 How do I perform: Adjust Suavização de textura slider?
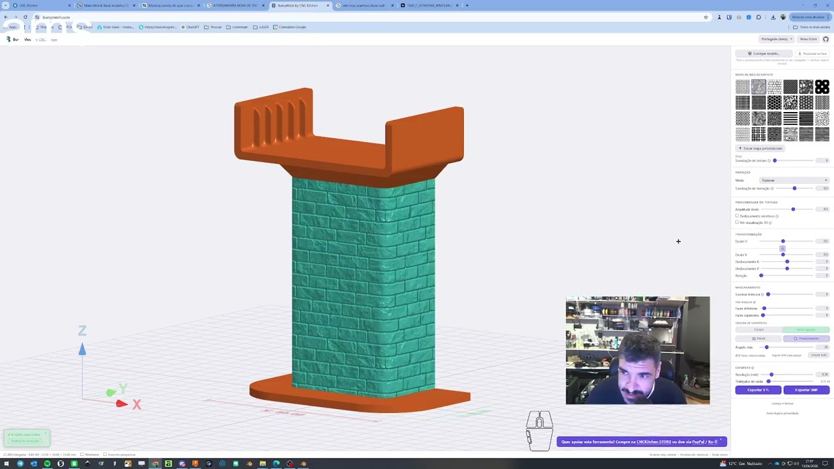pos(794,160)
